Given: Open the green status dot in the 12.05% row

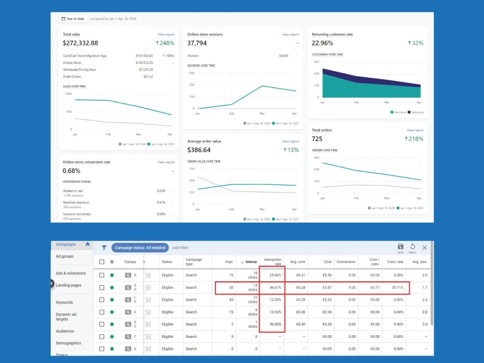Looking at the screenshot, I should tap(112, 300).
